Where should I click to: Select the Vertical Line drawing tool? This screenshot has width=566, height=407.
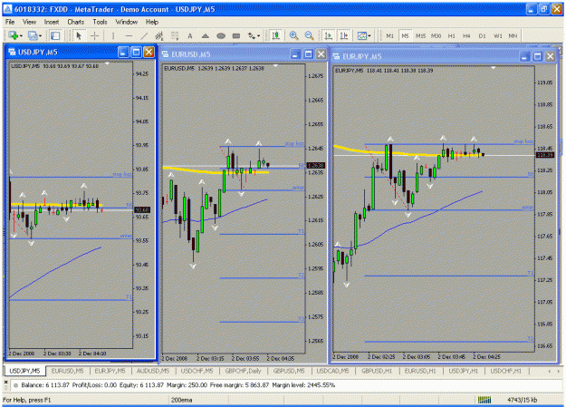tap(113, 35)
